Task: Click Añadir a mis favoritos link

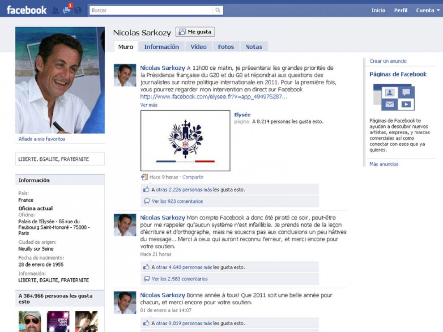Action: click(x=42, y=139)
